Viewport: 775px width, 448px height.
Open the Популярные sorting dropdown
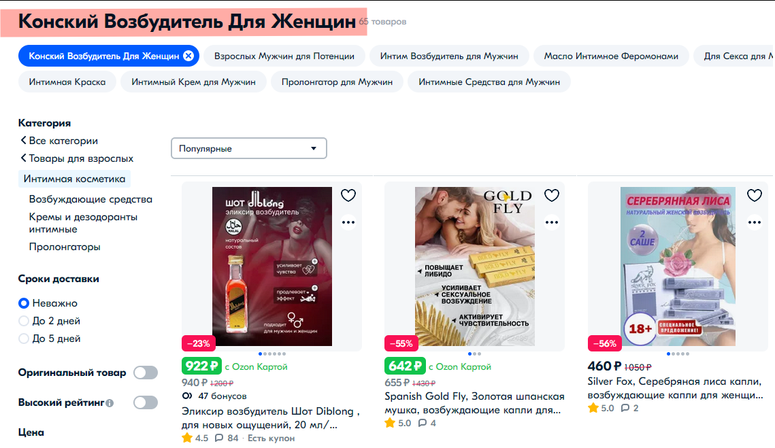248,148
